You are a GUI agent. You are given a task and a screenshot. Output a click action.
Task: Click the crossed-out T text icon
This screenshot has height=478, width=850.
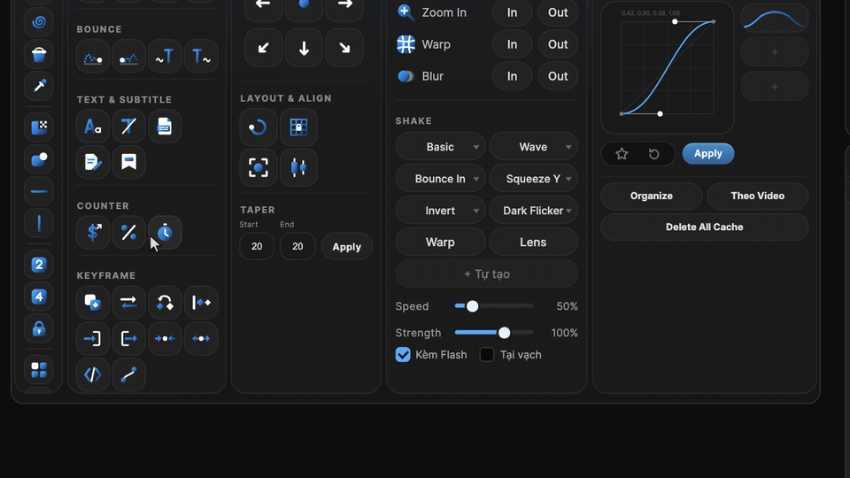pyautogui.click(x=128, y=127)
